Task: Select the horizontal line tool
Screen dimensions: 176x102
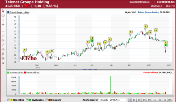Action: click(x=3, y=31)
